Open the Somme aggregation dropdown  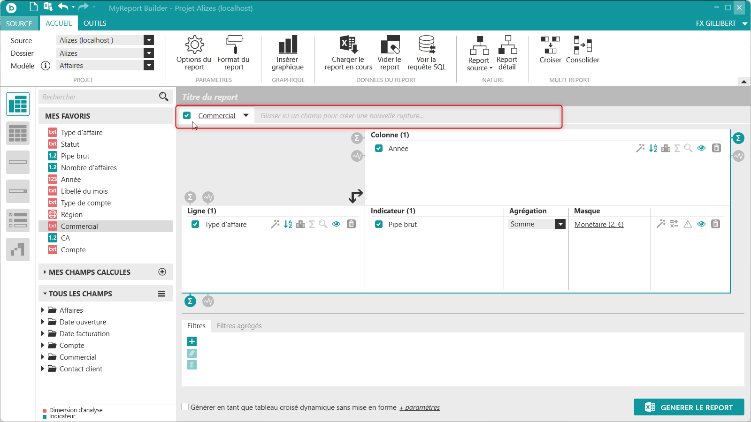coord(560,224)
